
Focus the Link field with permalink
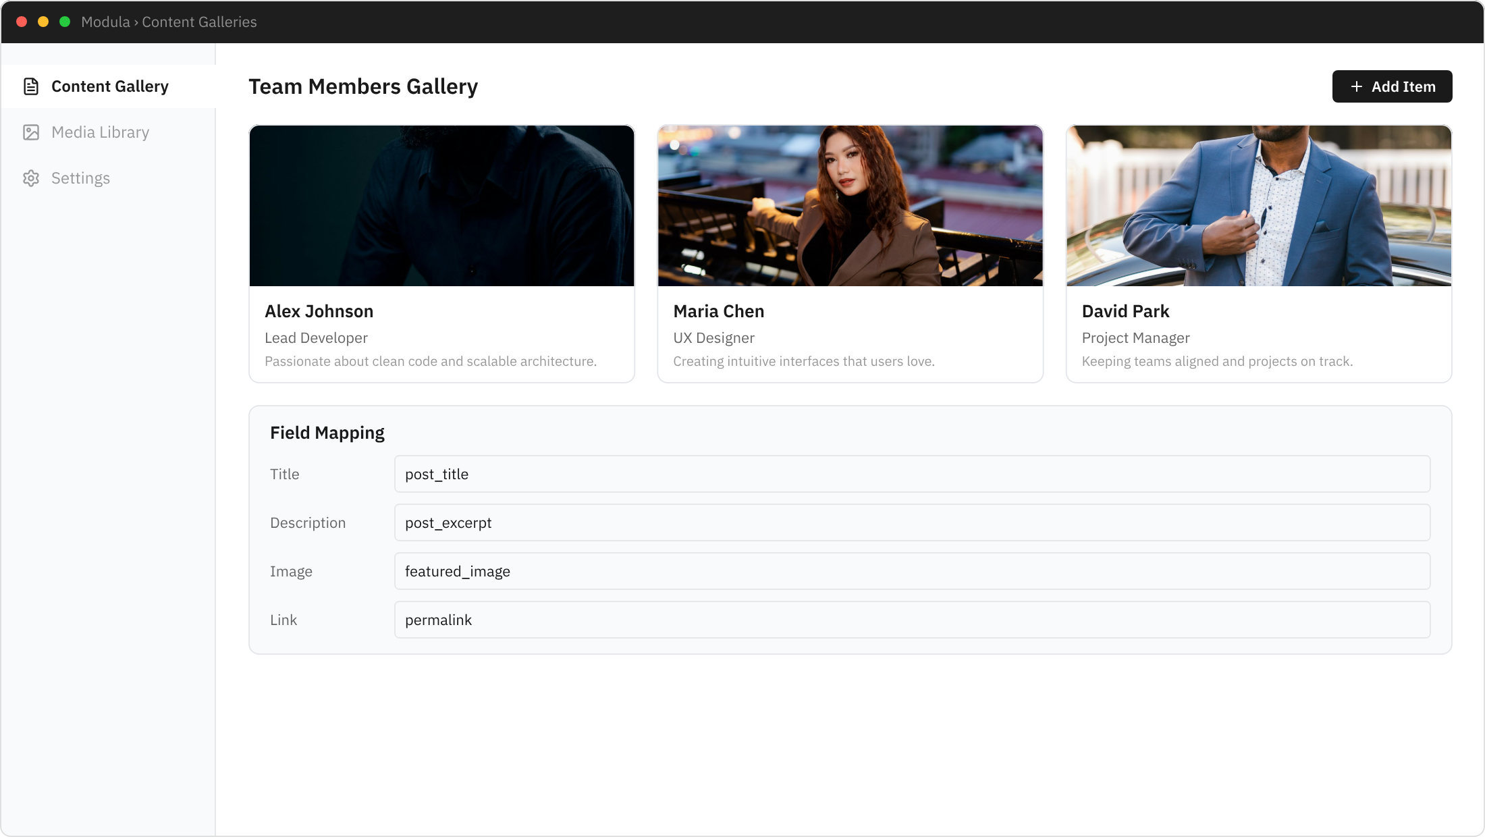(x=911, y=620)
